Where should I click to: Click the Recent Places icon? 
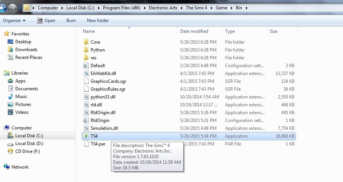point(10,57)
